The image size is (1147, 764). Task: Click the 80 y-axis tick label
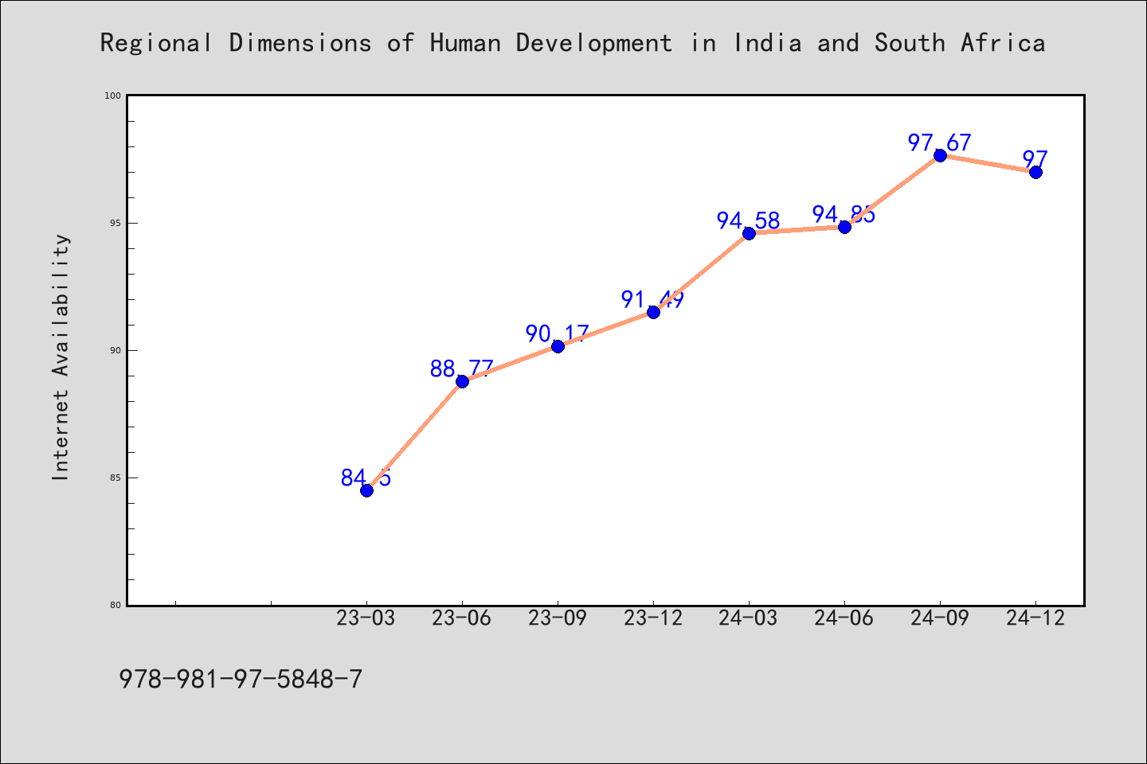click(x=116, y=605)
